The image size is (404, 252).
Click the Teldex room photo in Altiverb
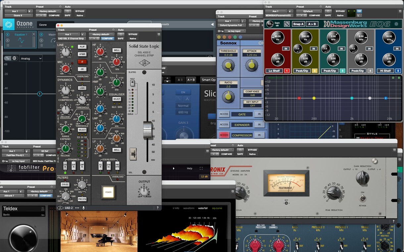point(99,231)
